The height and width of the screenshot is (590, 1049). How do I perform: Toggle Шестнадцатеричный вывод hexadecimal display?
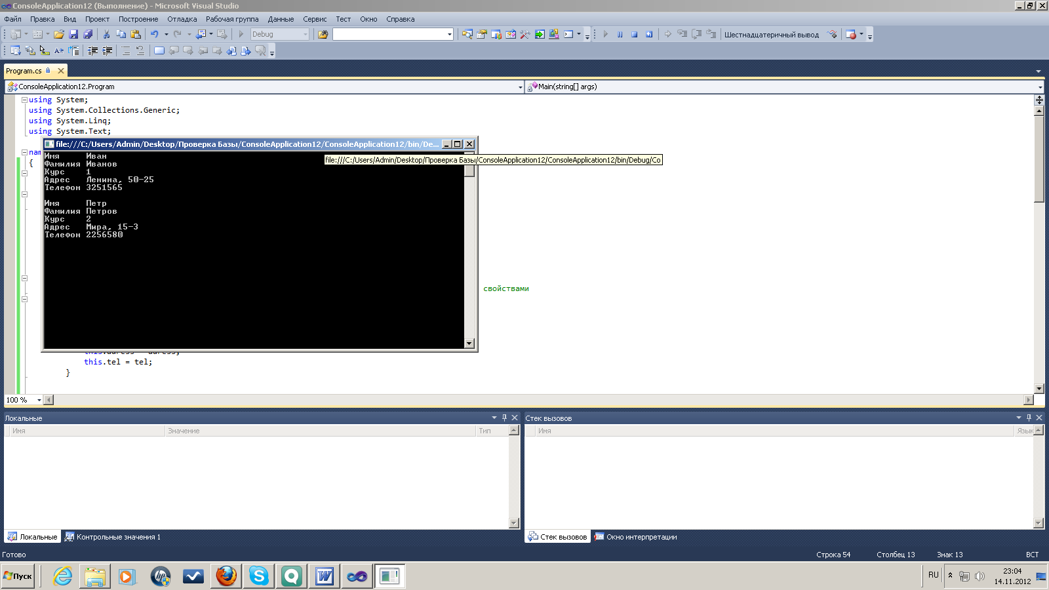[x=772, y=35]
